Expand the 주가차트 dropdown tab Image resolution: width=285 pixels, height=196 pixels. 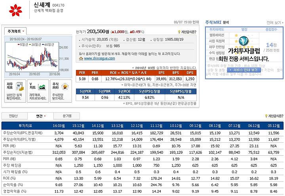[x=15, y=31]
